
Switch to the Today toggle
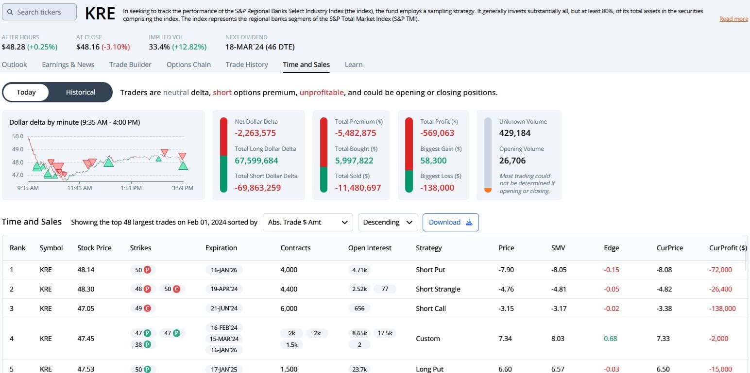tap(26, 92)
